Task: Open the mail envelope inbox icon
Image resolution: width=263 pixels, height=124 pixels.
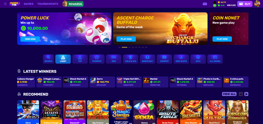Action: coord(205,4)
